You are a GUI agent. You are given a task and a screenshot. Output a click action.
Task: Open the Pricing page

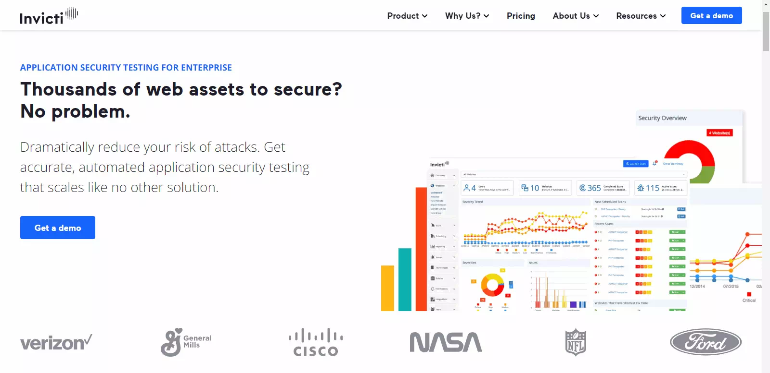click(x=521, y=16)
